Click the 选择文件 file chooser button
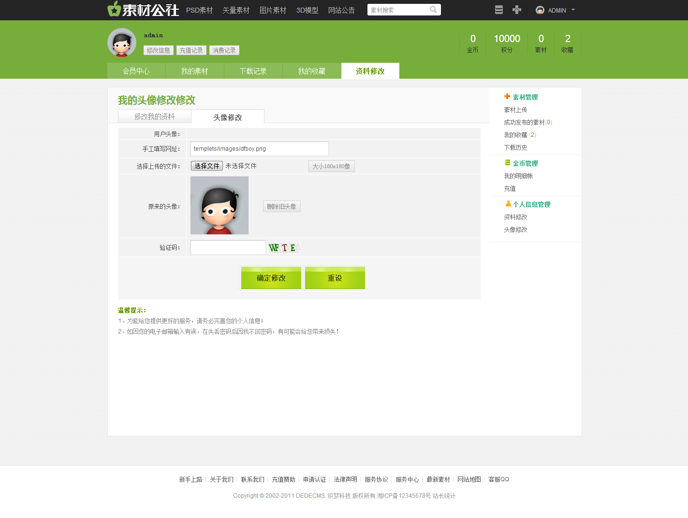The width and height of the screenshot is (688, 518). pos(207,166)
